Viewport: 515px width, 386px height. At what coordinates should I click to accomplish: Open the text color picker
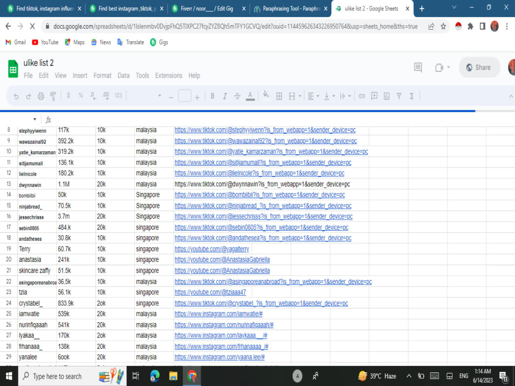[250, 96]
